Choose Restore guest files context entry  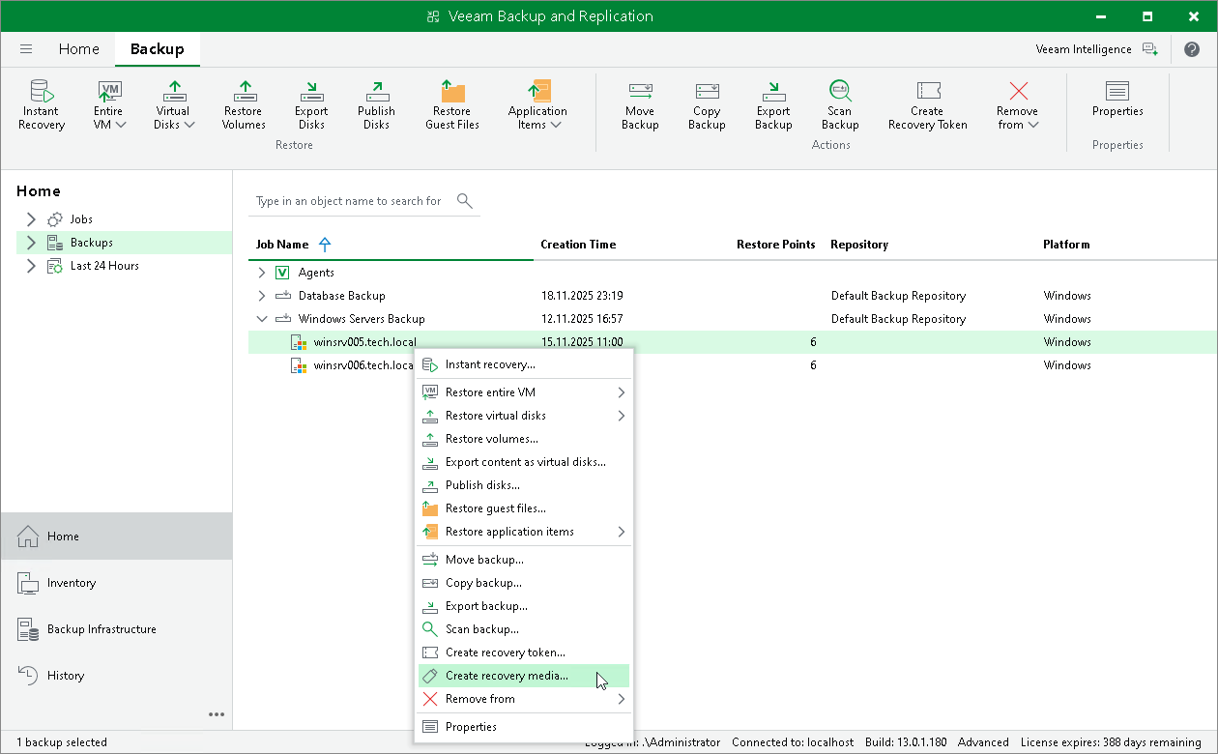(x=523, y=508)
